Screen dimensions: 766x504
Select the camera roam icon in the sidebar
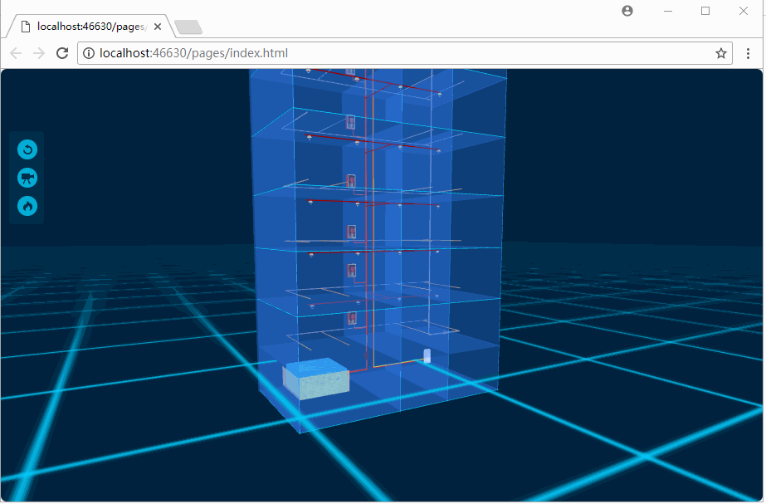click(x=27, y=178)
